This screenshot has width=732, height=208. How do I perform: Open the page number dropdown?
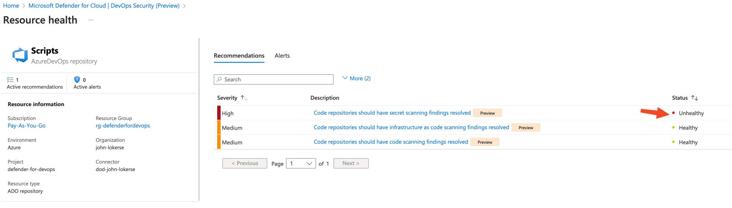click(301, 163)
